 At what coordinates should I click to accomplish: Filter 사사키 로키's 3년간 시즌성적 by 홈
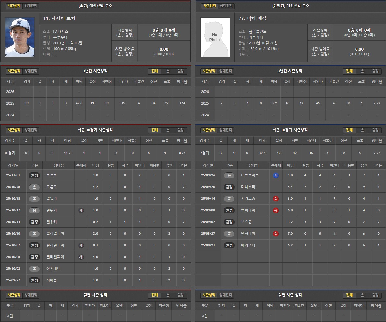[x=168, y=71]
